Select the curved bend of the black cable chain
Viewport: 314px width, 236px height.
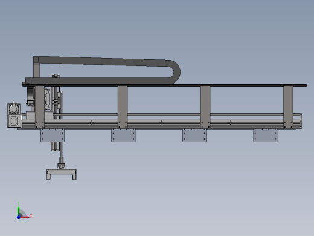click(175, 72)
